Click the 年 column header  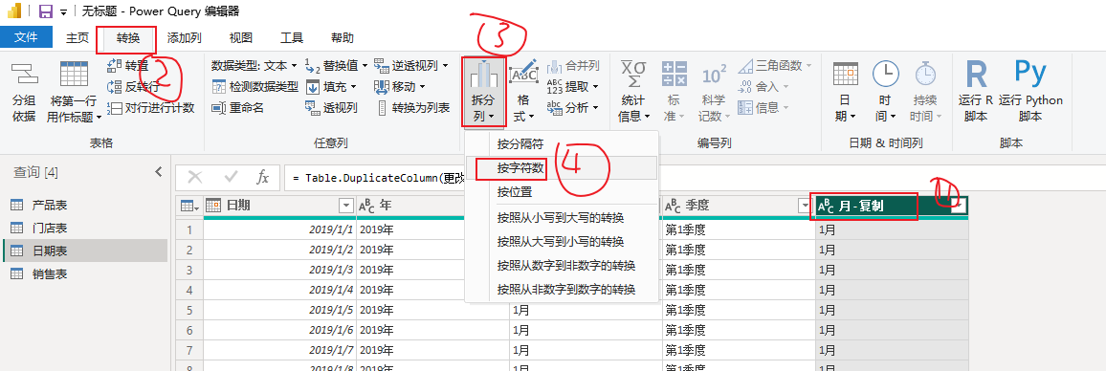point(431,206)
